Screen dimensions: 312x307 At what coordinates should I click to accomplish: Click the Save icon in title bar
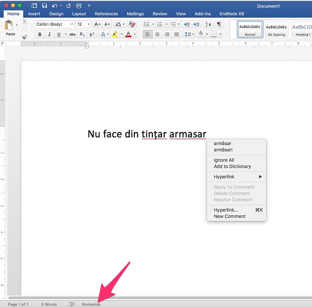point(44,6)
